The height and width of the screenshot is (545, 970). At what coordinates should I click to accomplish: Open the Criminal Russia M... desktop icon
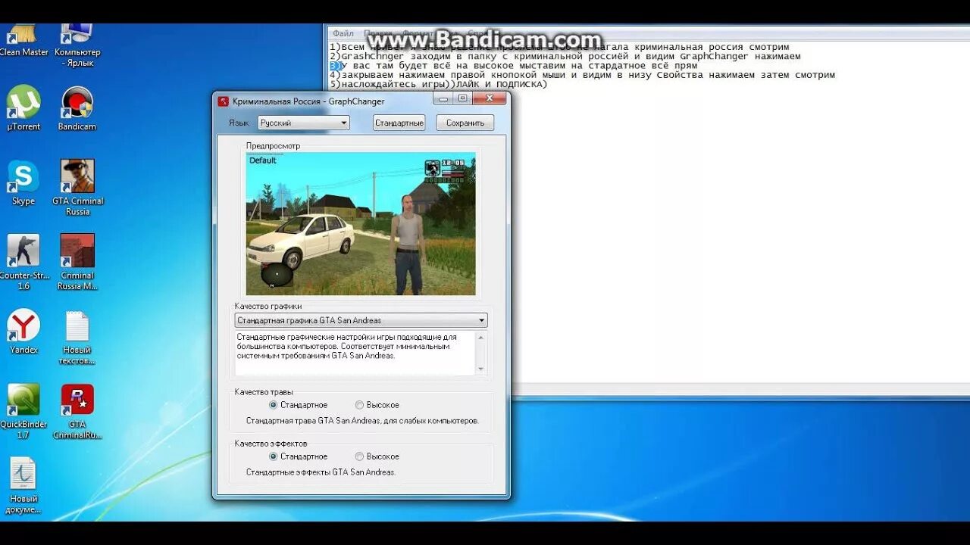click(77, 262)
